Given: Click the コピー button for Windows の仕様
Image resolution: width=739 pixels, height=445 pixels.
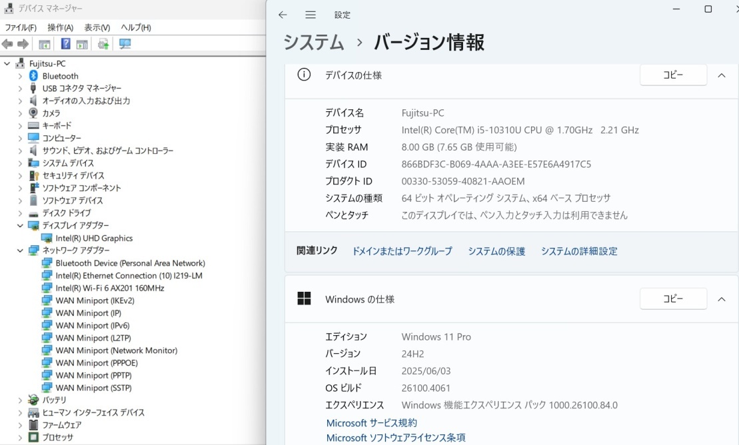Looking at the screenshot, I should click(673, 298).
